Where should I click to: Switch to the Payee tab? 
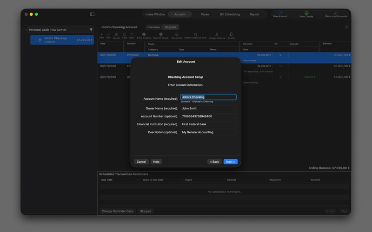(205, 14)
